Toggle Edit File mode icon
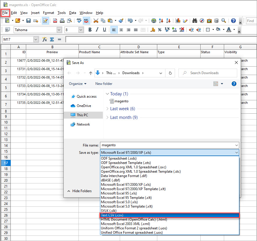The image size is (257, 241). pos(45,21)
